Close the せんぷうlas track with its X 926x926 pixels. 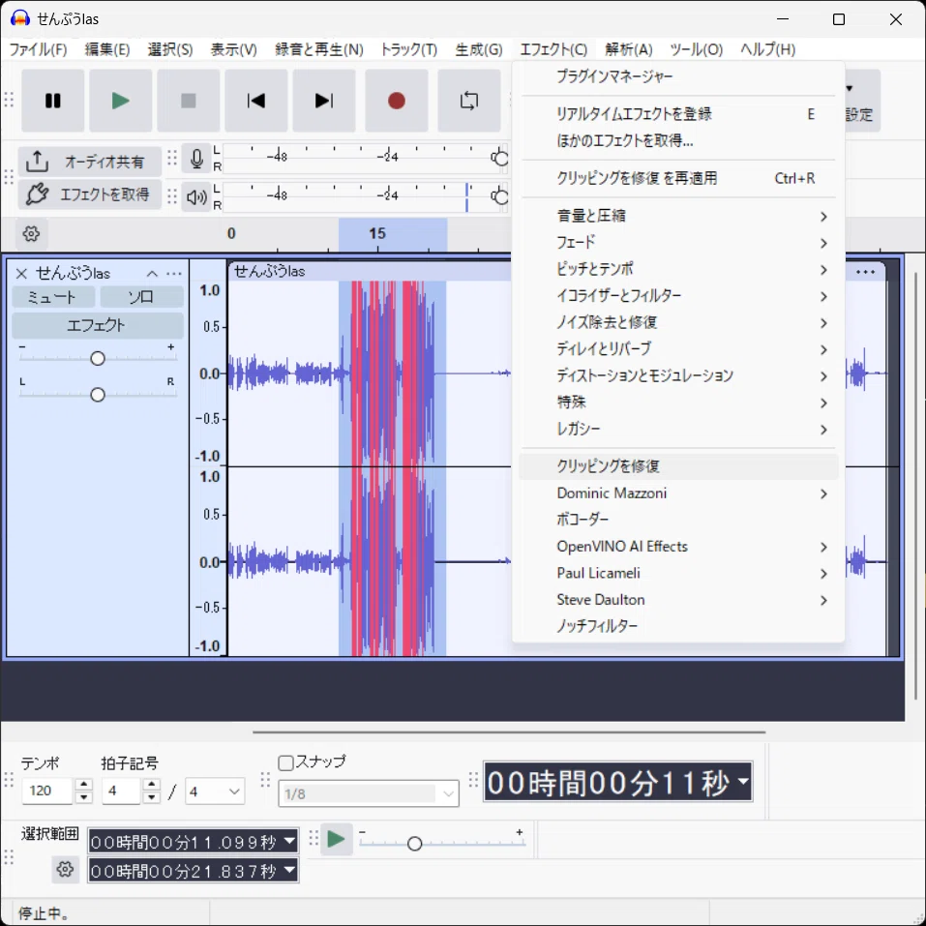point(22,274)
